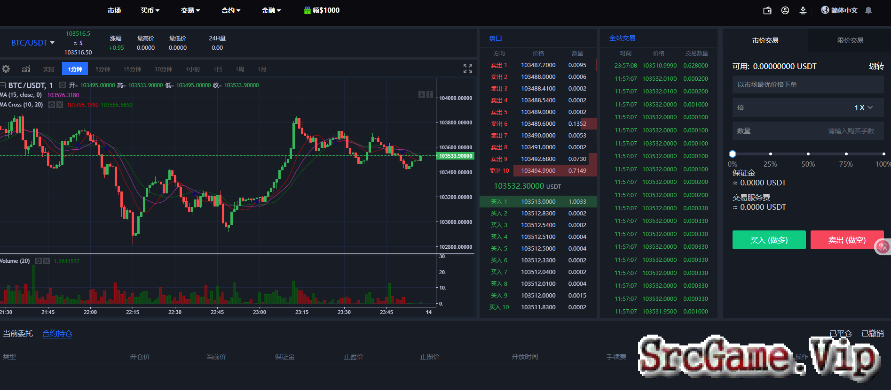Switch chart to 5分钟 interval

tap(103, 69)
